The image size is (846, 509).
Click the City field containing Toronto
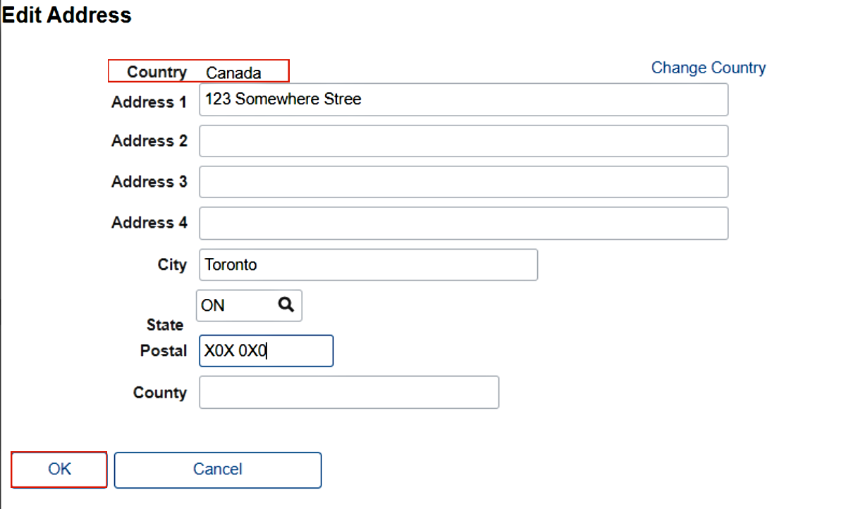(x=368, y=264)
